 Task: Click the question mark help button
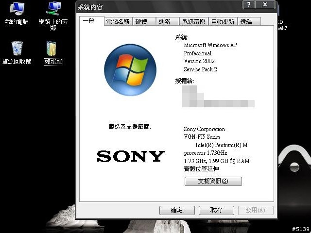point(249,4)
